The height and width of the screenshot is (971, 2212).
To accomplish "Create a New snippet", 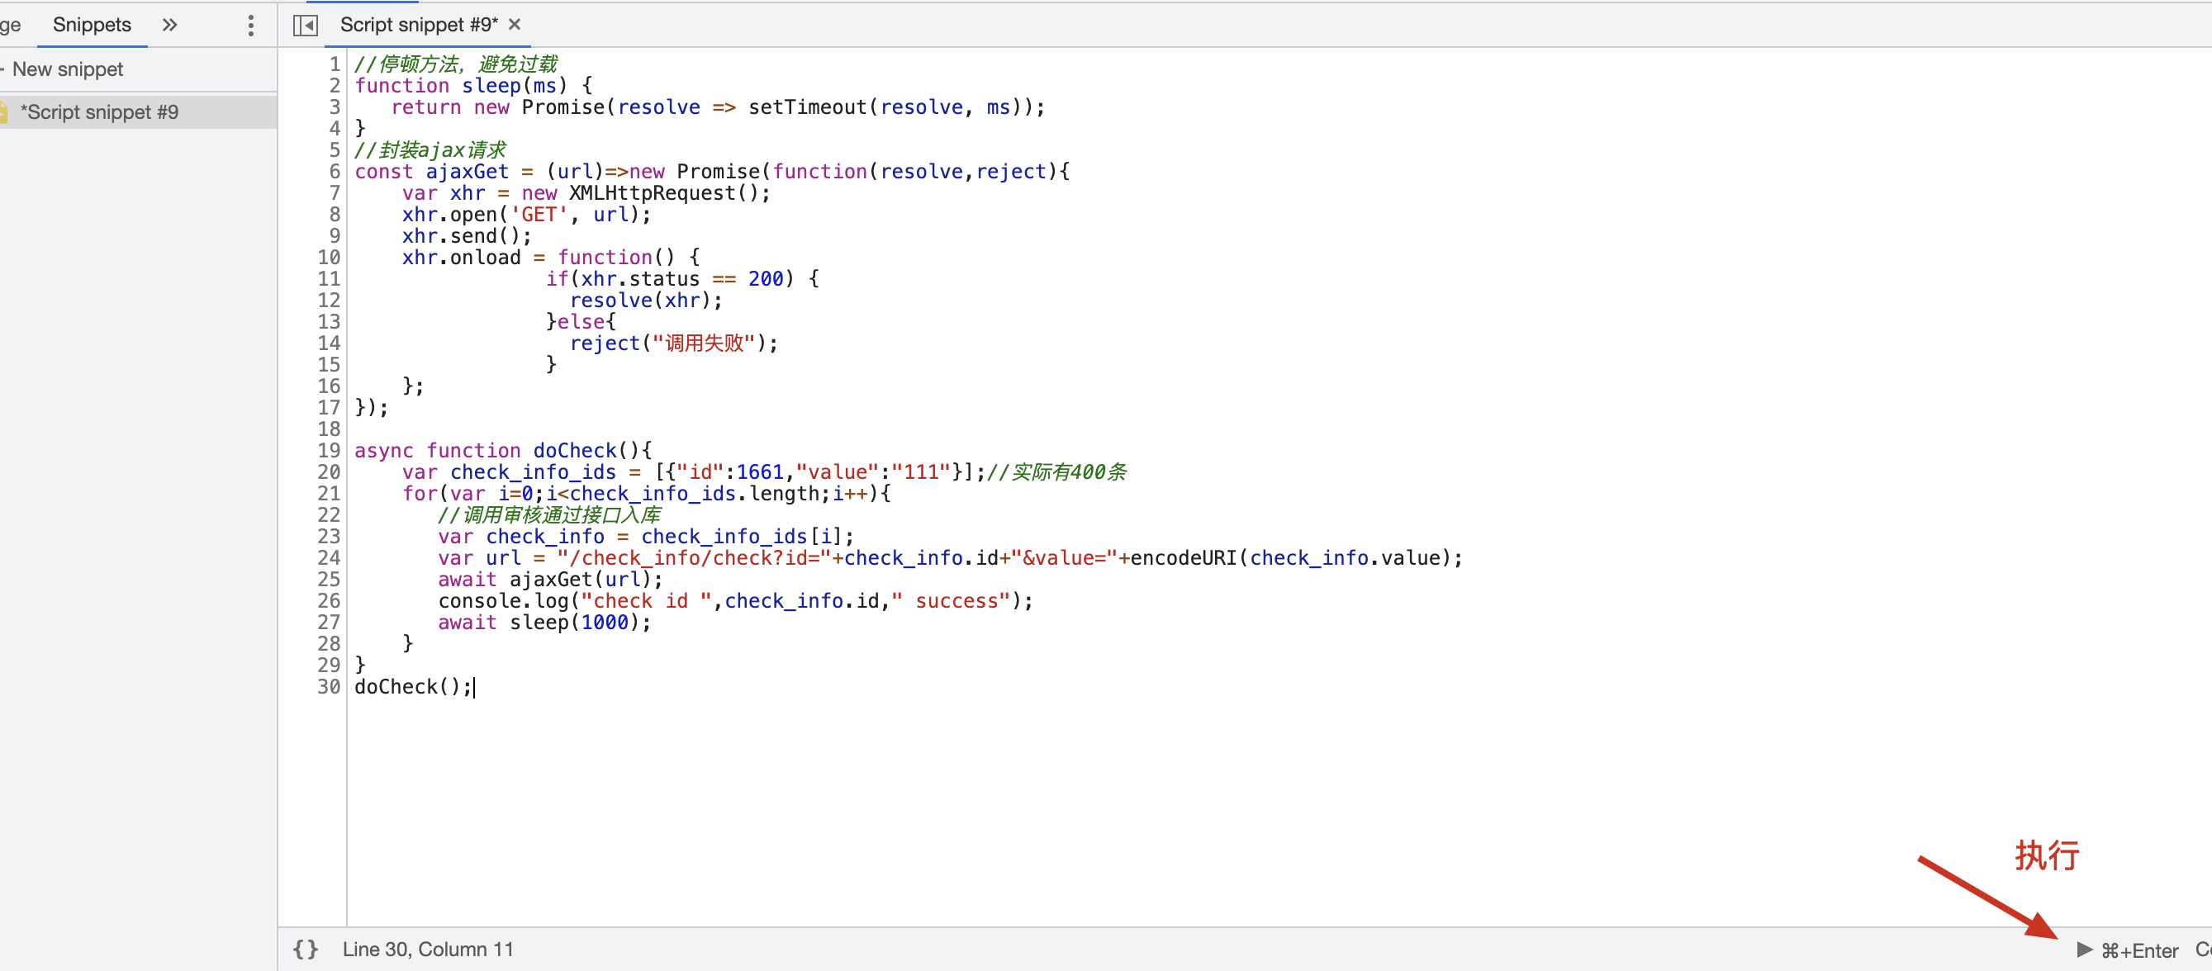I will click(x=67, y=69).
